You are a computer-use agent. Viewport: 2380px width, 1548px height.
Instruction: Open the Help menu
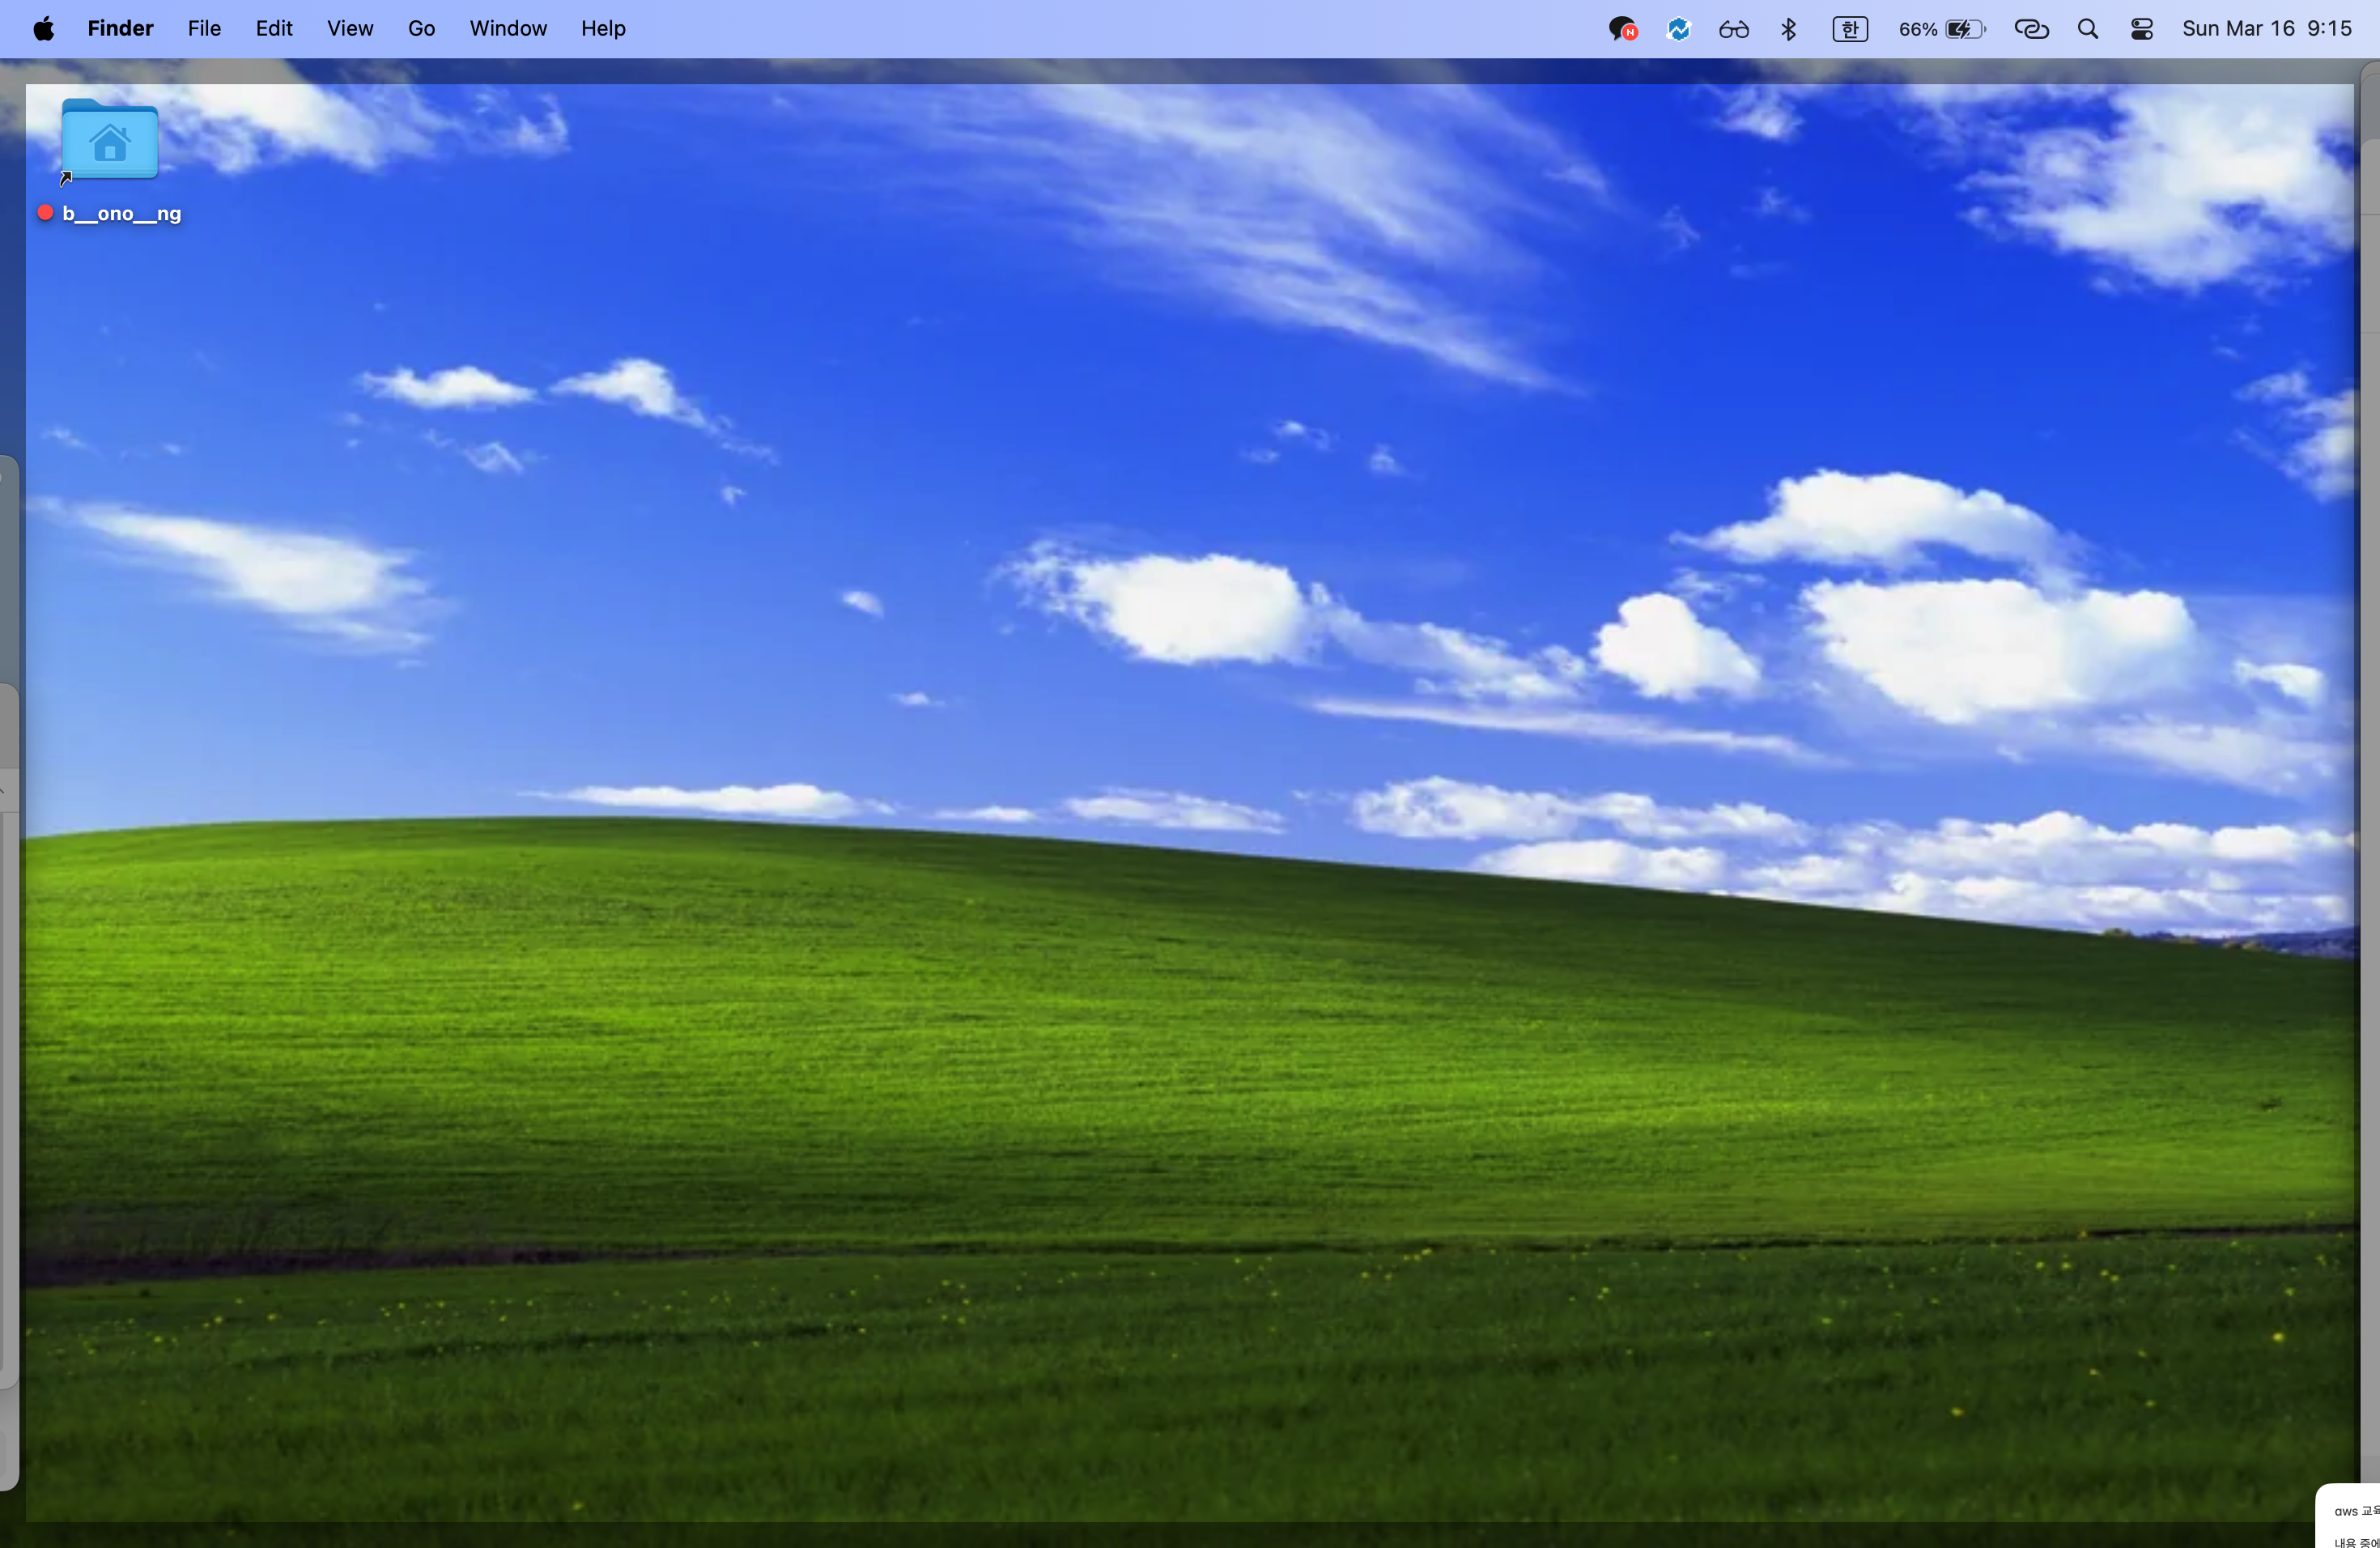point(603,28)
